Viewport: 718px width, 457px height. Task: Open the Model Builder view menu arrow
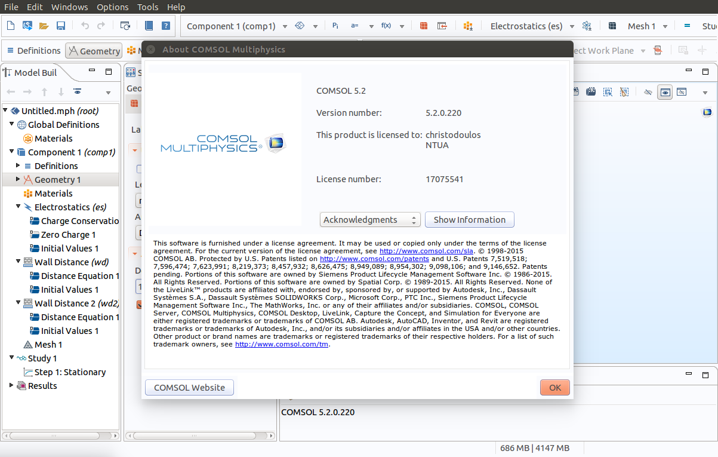(x=108, y=92)
